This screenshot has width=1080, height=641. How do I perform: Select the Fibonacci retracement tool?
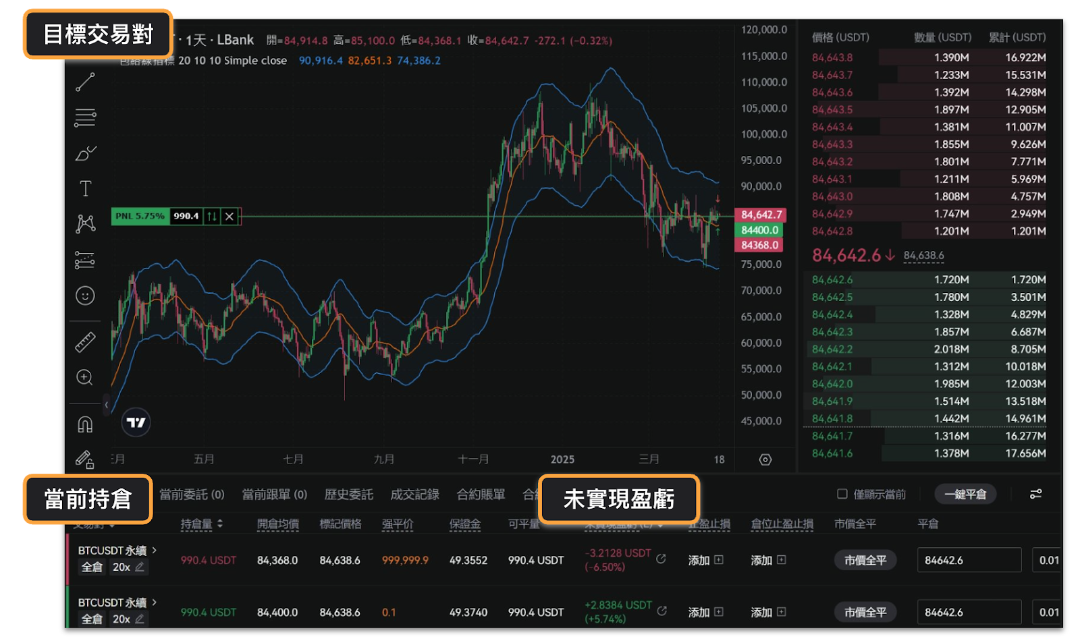[85, 117]
